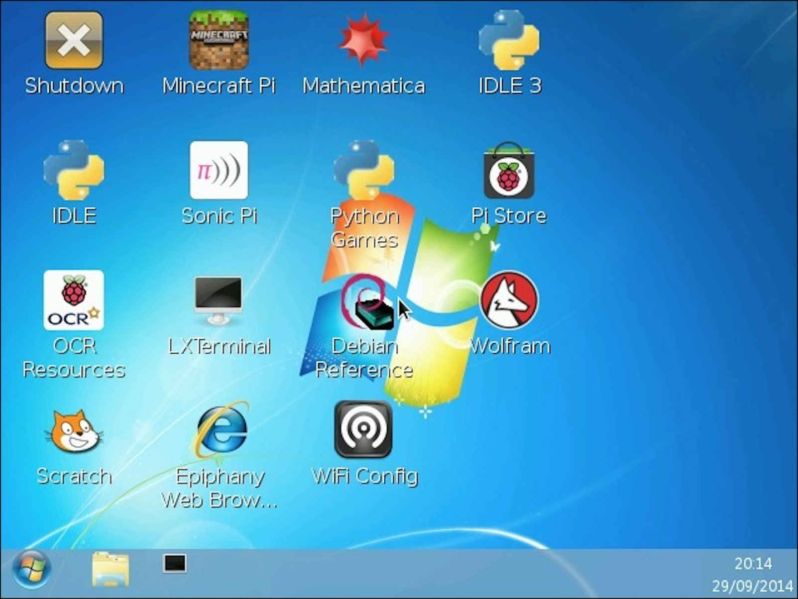Select the IDLE desktop icon
The image size is (798, 599).
click(74, 170)
